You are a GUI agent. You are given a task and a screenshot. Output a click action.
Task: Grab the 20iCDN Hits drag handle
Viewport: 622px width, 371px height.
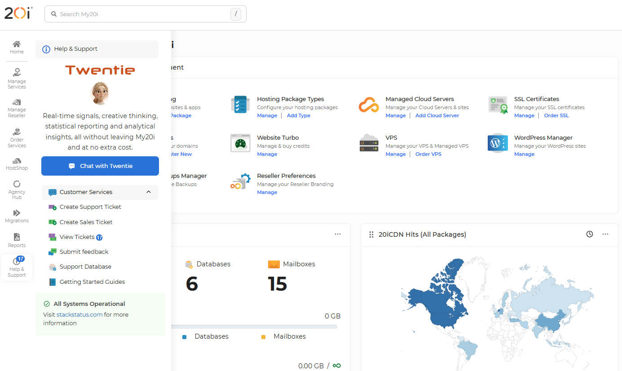pos(371,234)
